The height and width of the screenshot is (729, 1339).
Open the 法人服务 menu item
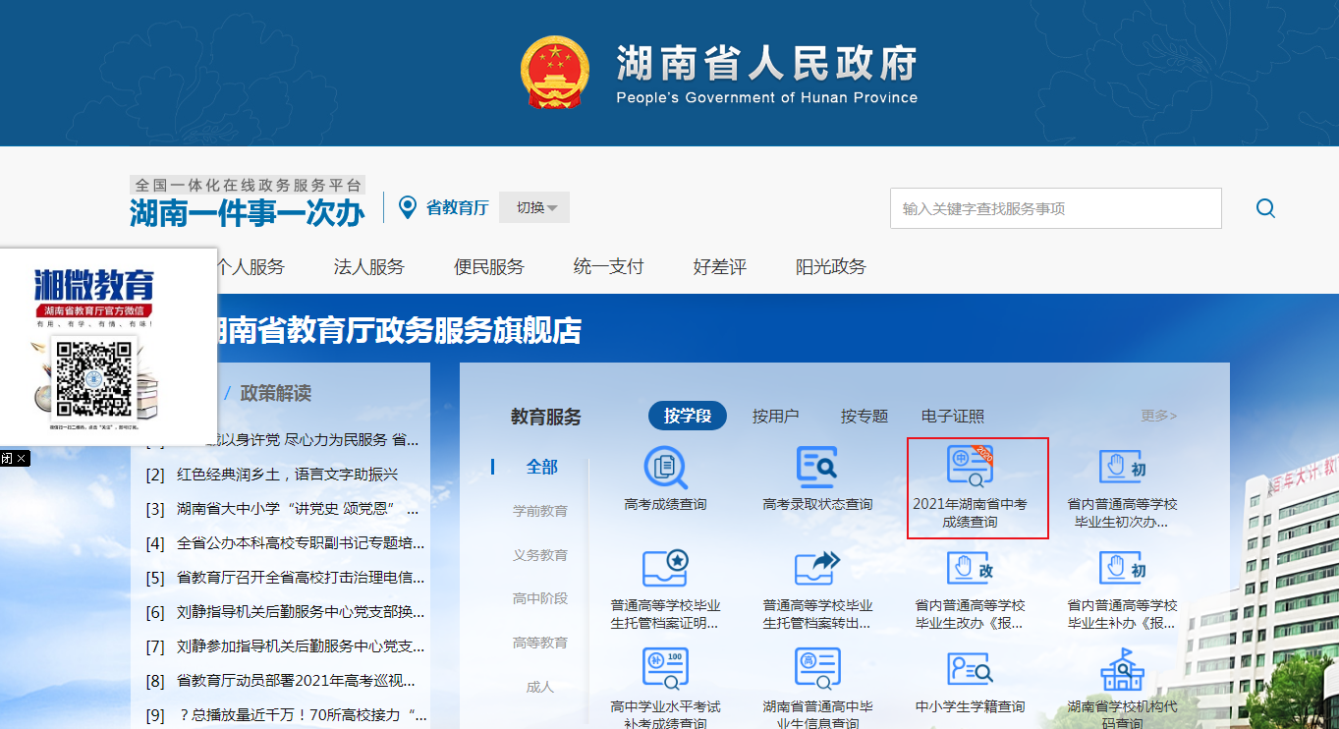(x=368, y=266)
